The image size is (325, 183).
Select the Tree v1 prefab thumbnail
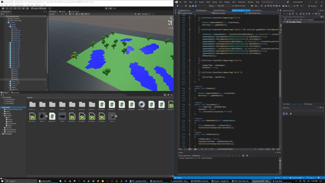click(112, 116)
